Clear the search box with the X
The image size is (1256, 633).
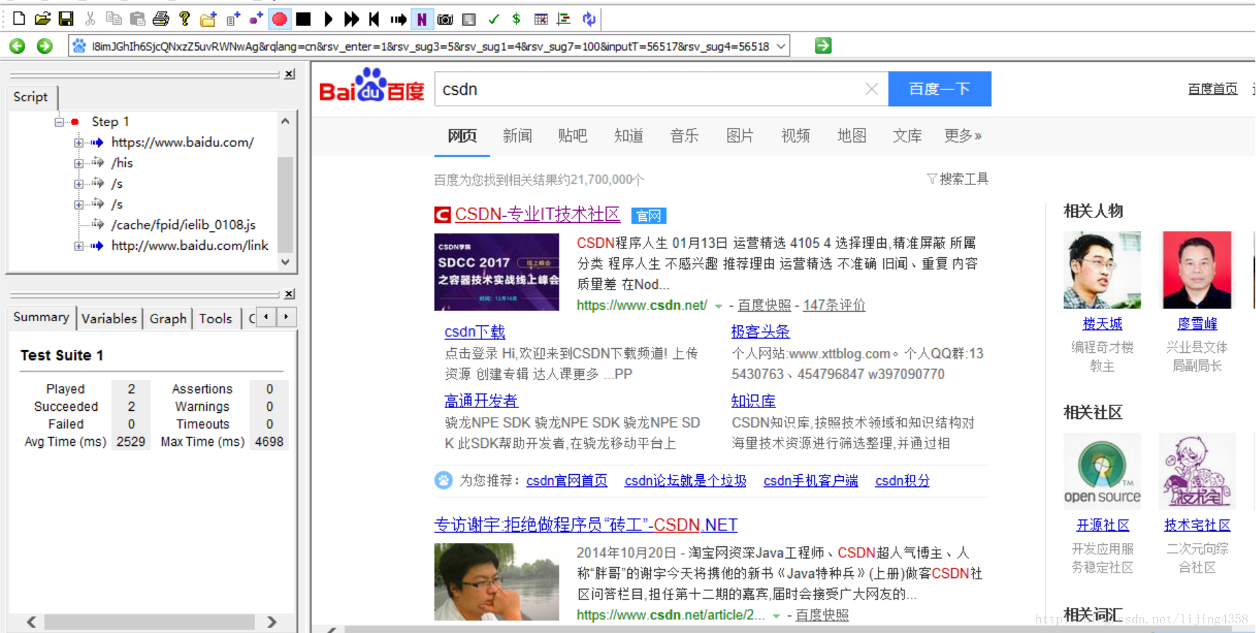coord(871,89)
